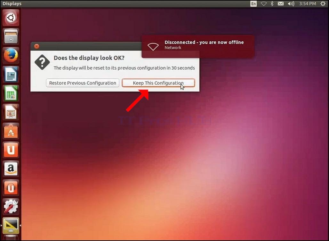The height and width of the screenshot is (241, 329).
Task: Click the Disconnected offline notification
Action: pyautogui.click(x=198, y=46)
